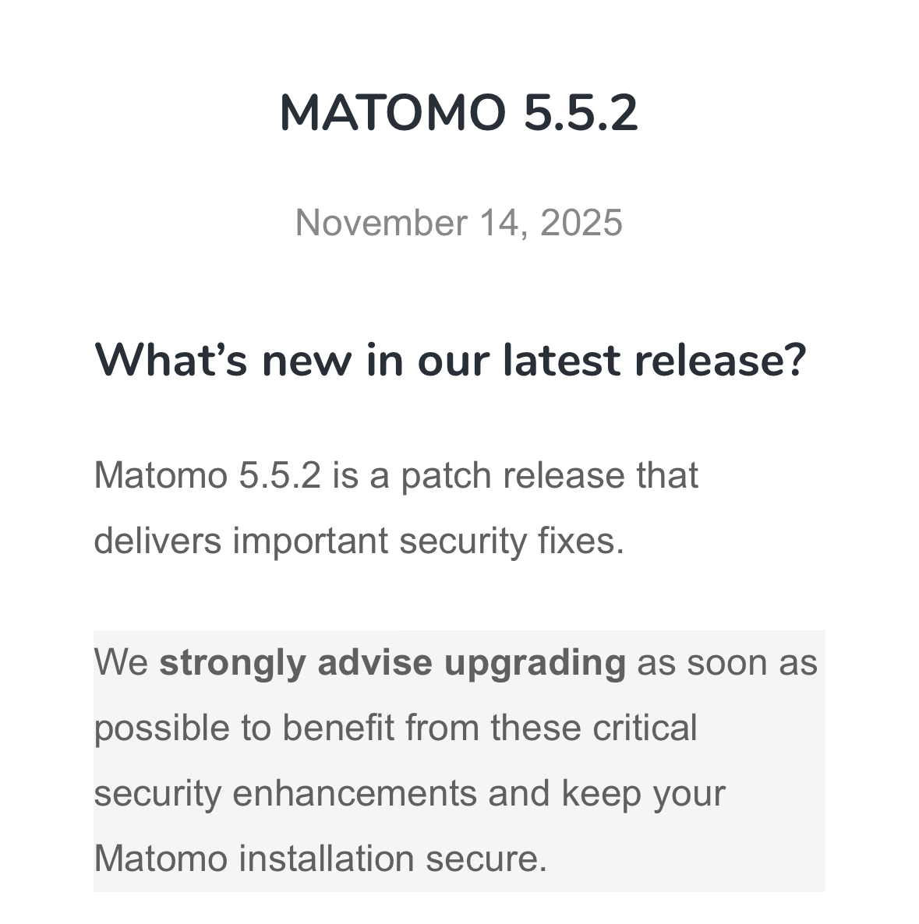The height and width of the screenshot is (924, 919).
Task: Click the word "important" in the first paragraph
Action: (315, 541)
